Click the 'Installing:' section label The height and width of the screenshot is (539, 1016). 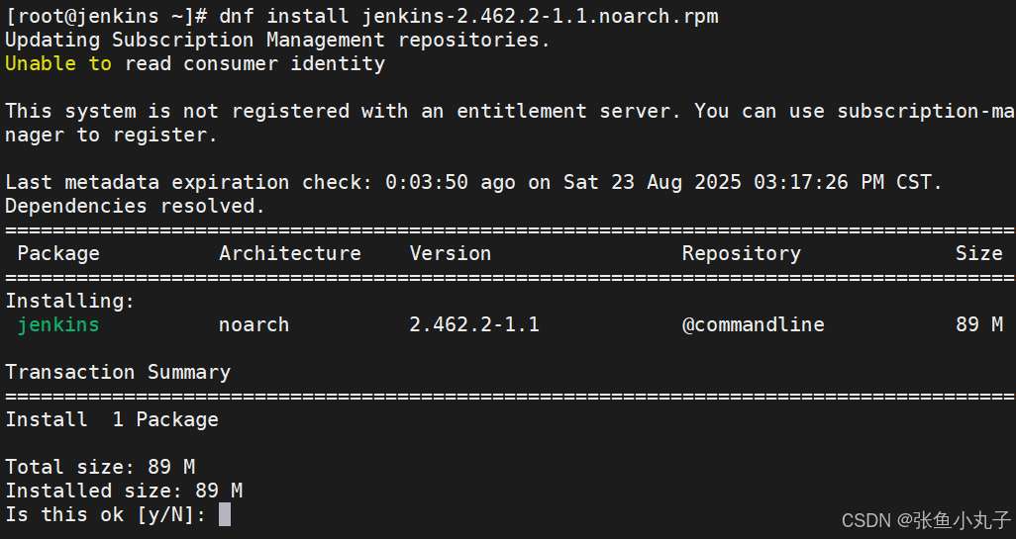[x=70, y=301]
